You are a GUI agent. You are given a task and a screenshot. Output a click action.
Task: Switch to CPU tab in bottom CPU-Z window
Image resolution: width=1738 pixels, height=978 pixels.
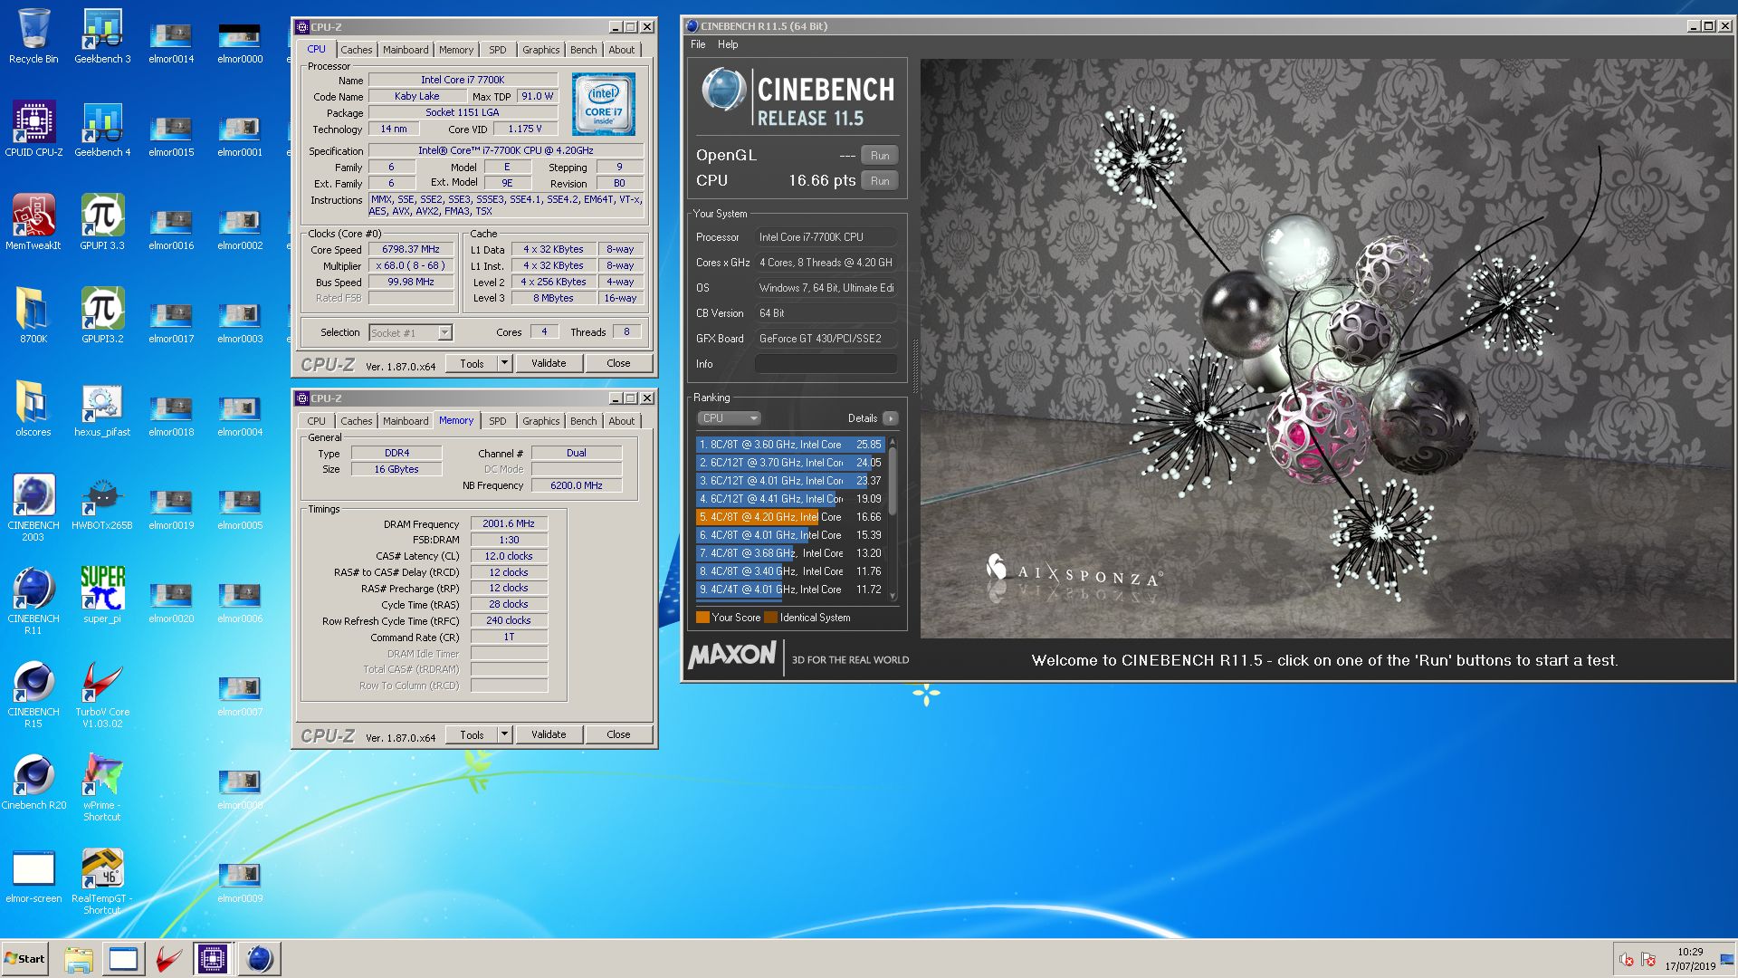[x=316, y=421]
